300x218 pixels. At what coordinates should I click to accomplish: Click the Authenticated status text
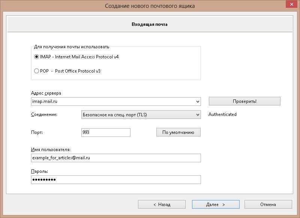coord(222,114)
